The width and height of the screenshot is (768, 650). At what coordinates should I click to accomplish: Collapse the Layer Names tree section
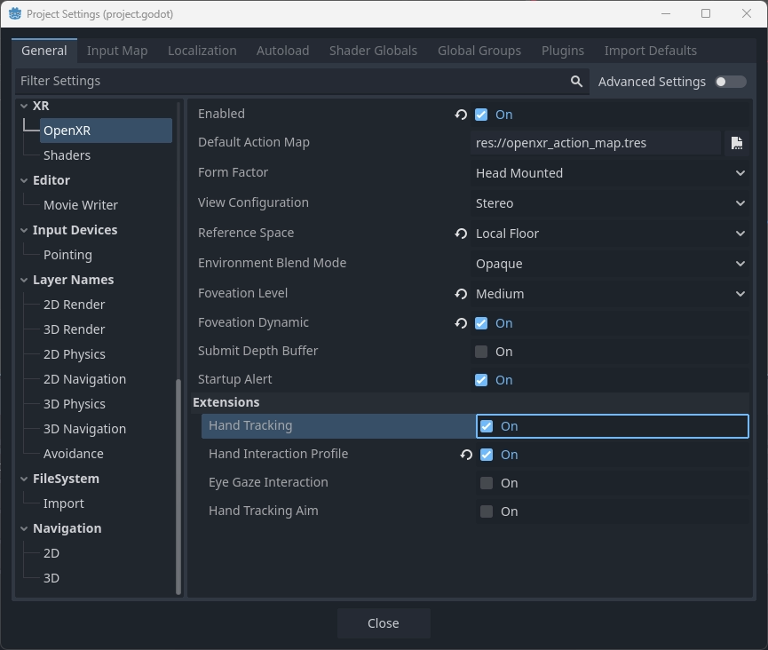tap(25, 280)
